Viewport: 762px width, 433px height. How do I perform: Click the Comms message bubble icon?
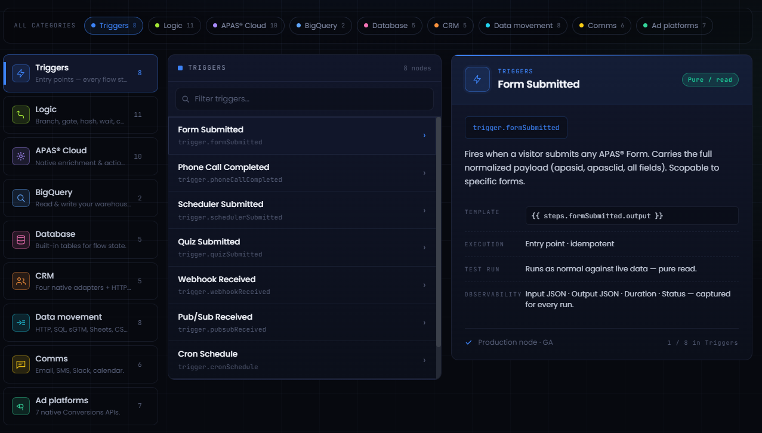21,364
